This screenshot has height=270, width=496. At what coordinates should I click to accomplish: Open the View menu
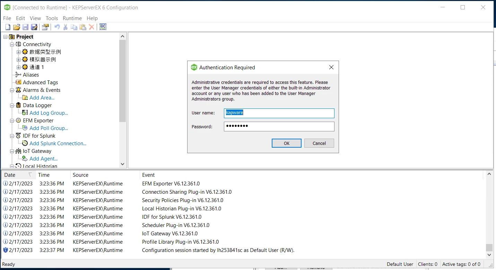pyautogui.click(x=35, y=18)
